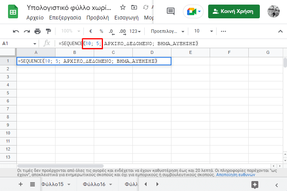This screenshot has width=287, height=191.
Task: Open the zoom 100% dropdown
Action: pos(71,31)
